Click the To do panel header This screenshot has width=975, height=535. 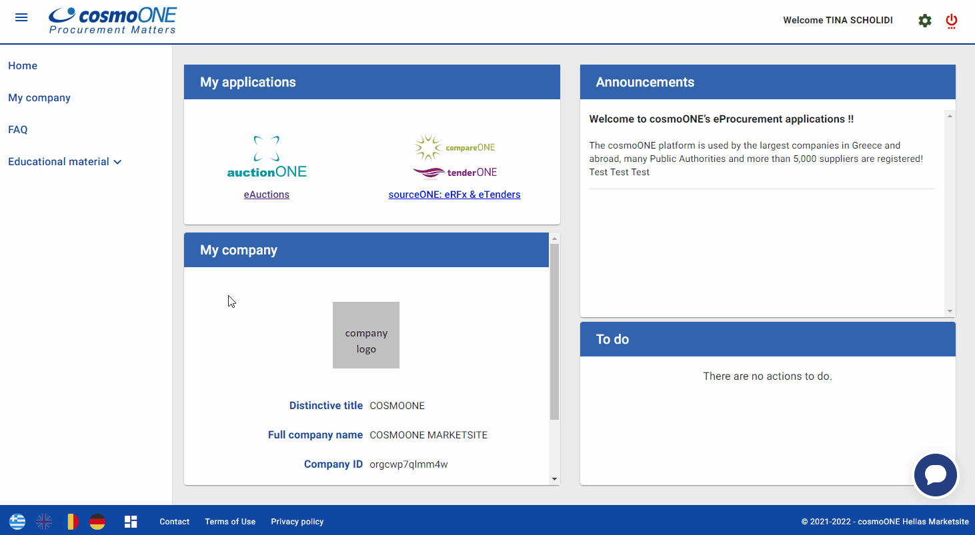(x=768, y=339)
